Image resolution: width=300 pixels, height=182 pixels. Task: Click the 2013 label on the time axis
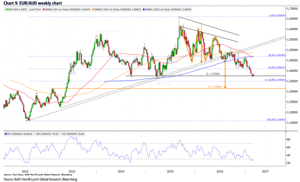pos(72,171)
